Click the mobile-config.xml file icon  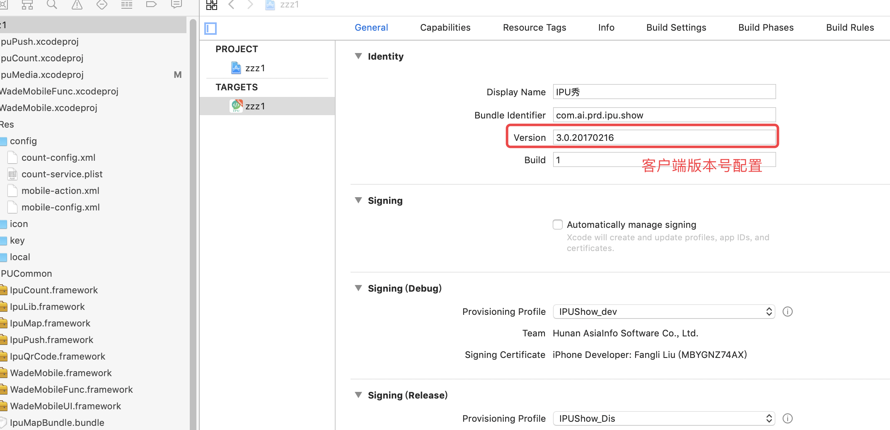pos(12,207)
